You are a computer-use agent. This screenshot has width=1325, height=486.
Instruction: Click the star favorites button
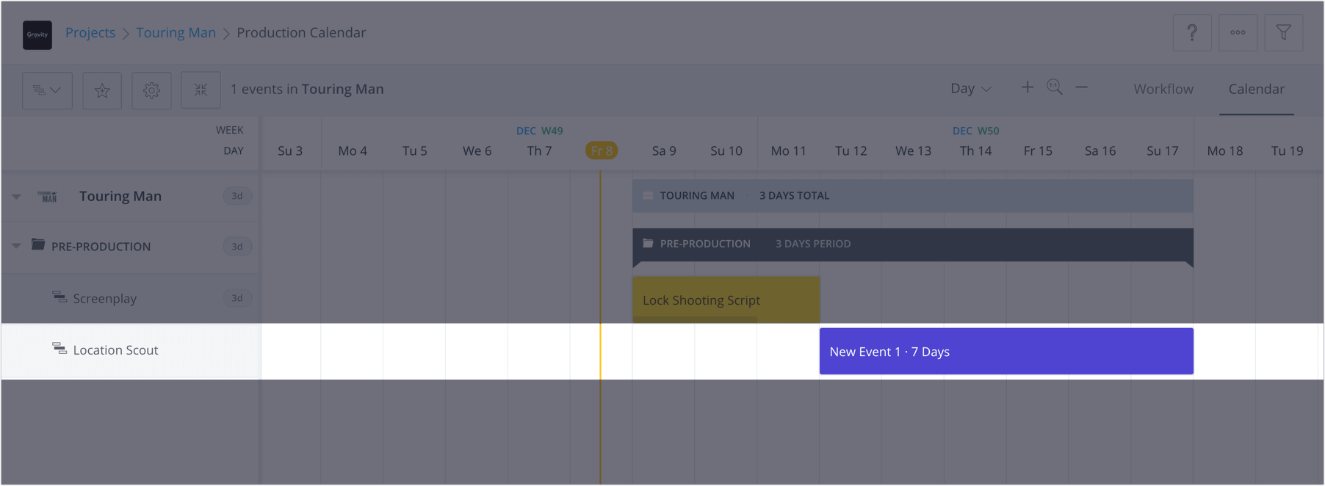[x=102, y=90]
